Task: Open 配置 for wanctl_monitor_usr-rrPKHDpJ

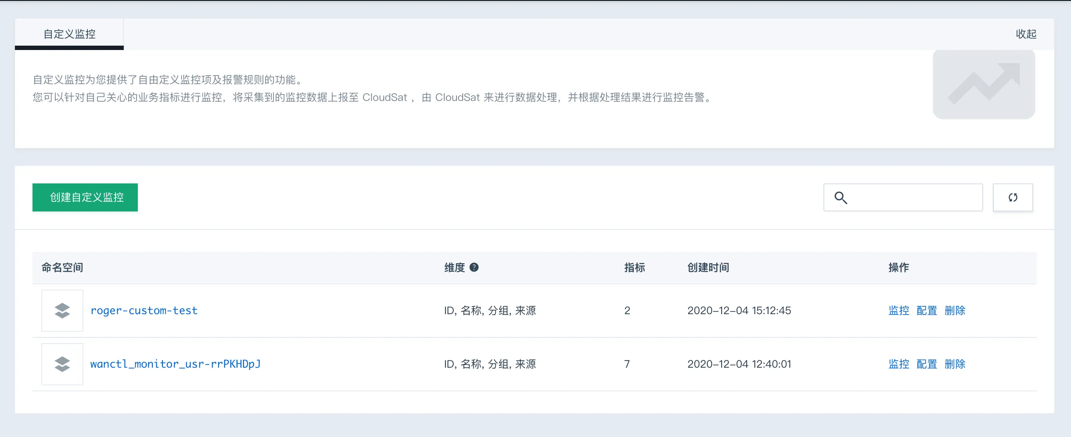Action: (x=927, y=364)
